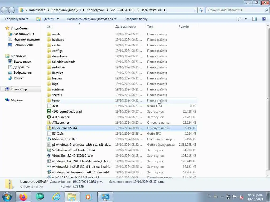270x202 pixels.
Task: Navigate to Користувачі in breadcrumb
Action: click(95, 10)
